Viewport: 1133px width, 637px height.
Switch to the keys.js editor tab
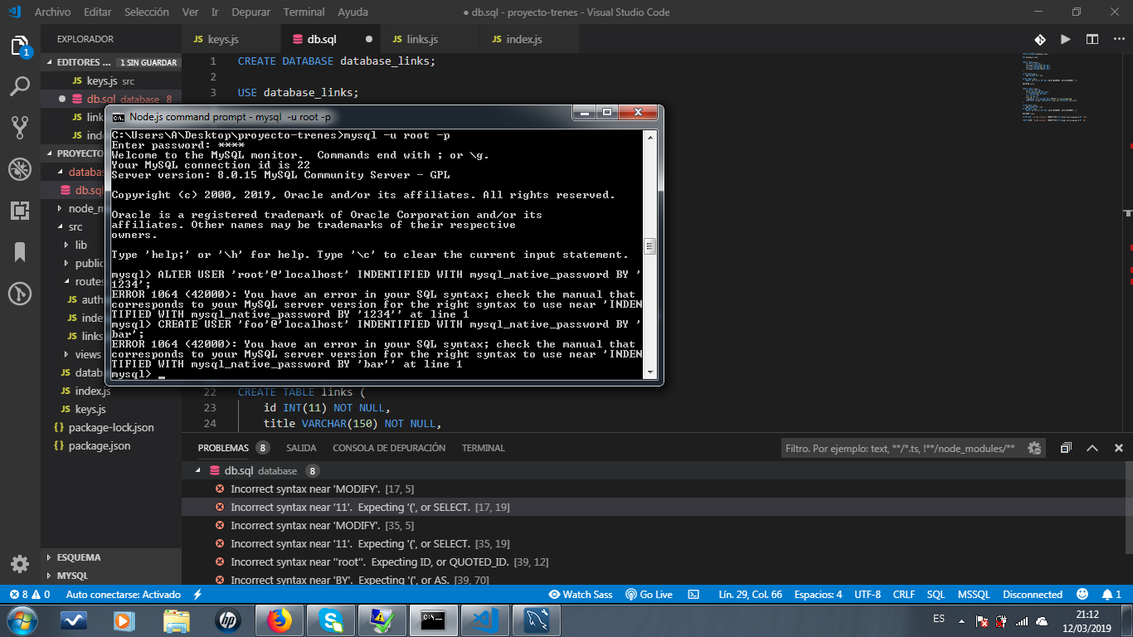click(231, 39)
